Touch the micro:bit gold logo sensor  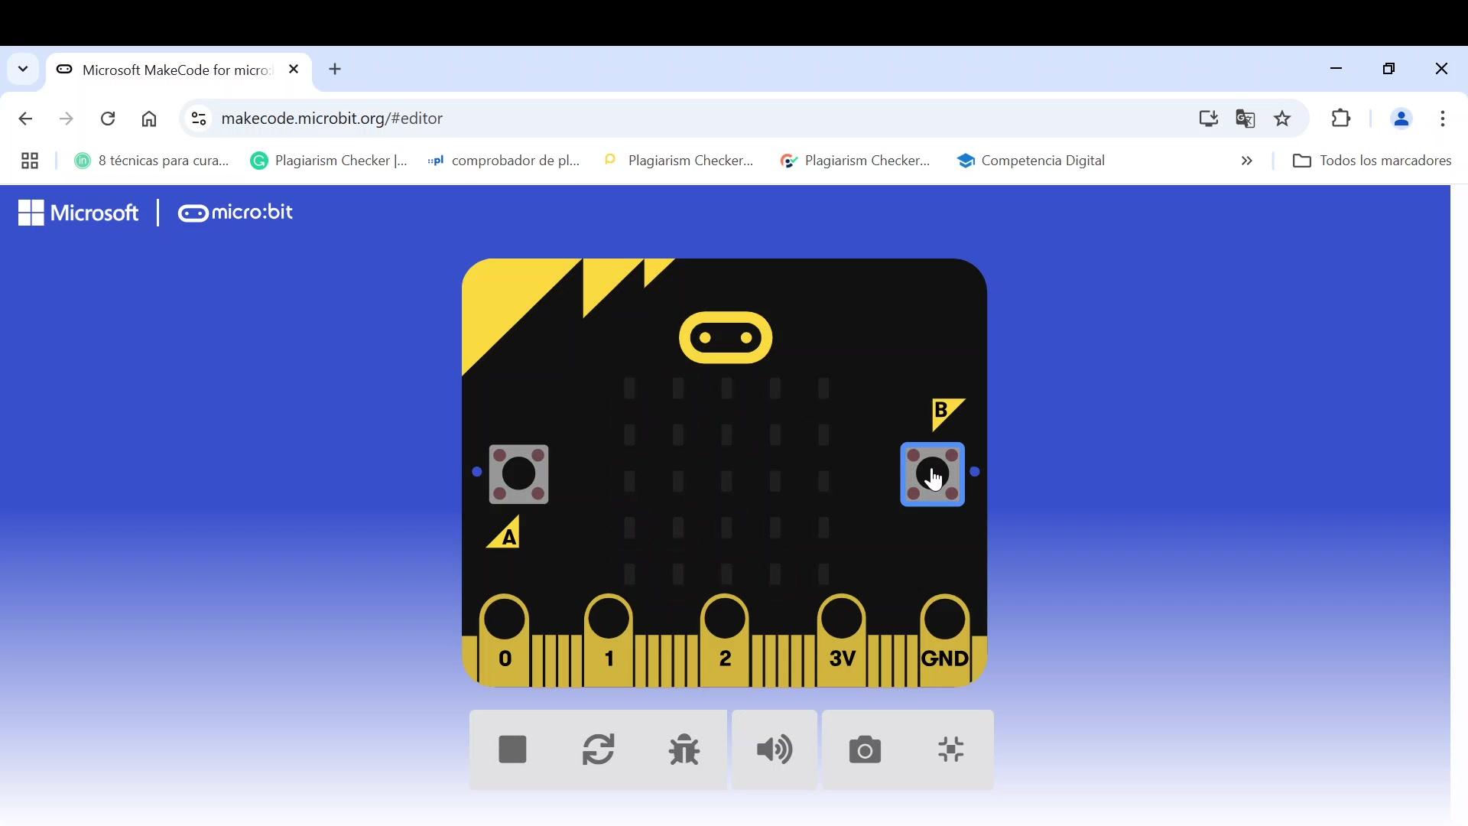(725, 337)
